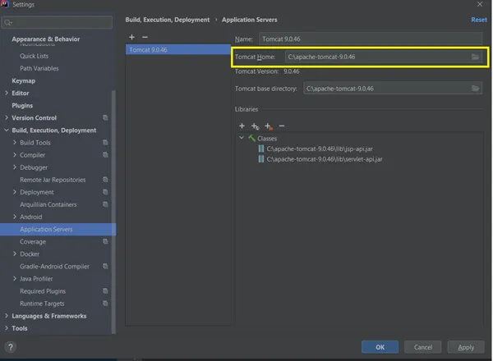Click the jar icon of jsp-api.jar
Image resolution: width=493 pixels, height=361 pixels.
point(261,149)
